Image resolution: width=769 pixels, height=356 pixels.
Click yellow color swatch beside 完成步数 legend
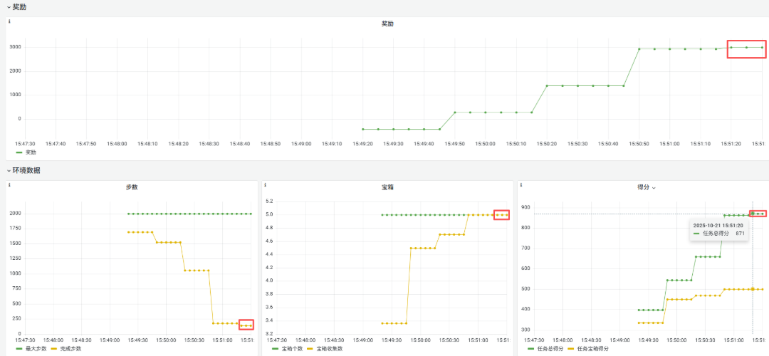(54, 348)
